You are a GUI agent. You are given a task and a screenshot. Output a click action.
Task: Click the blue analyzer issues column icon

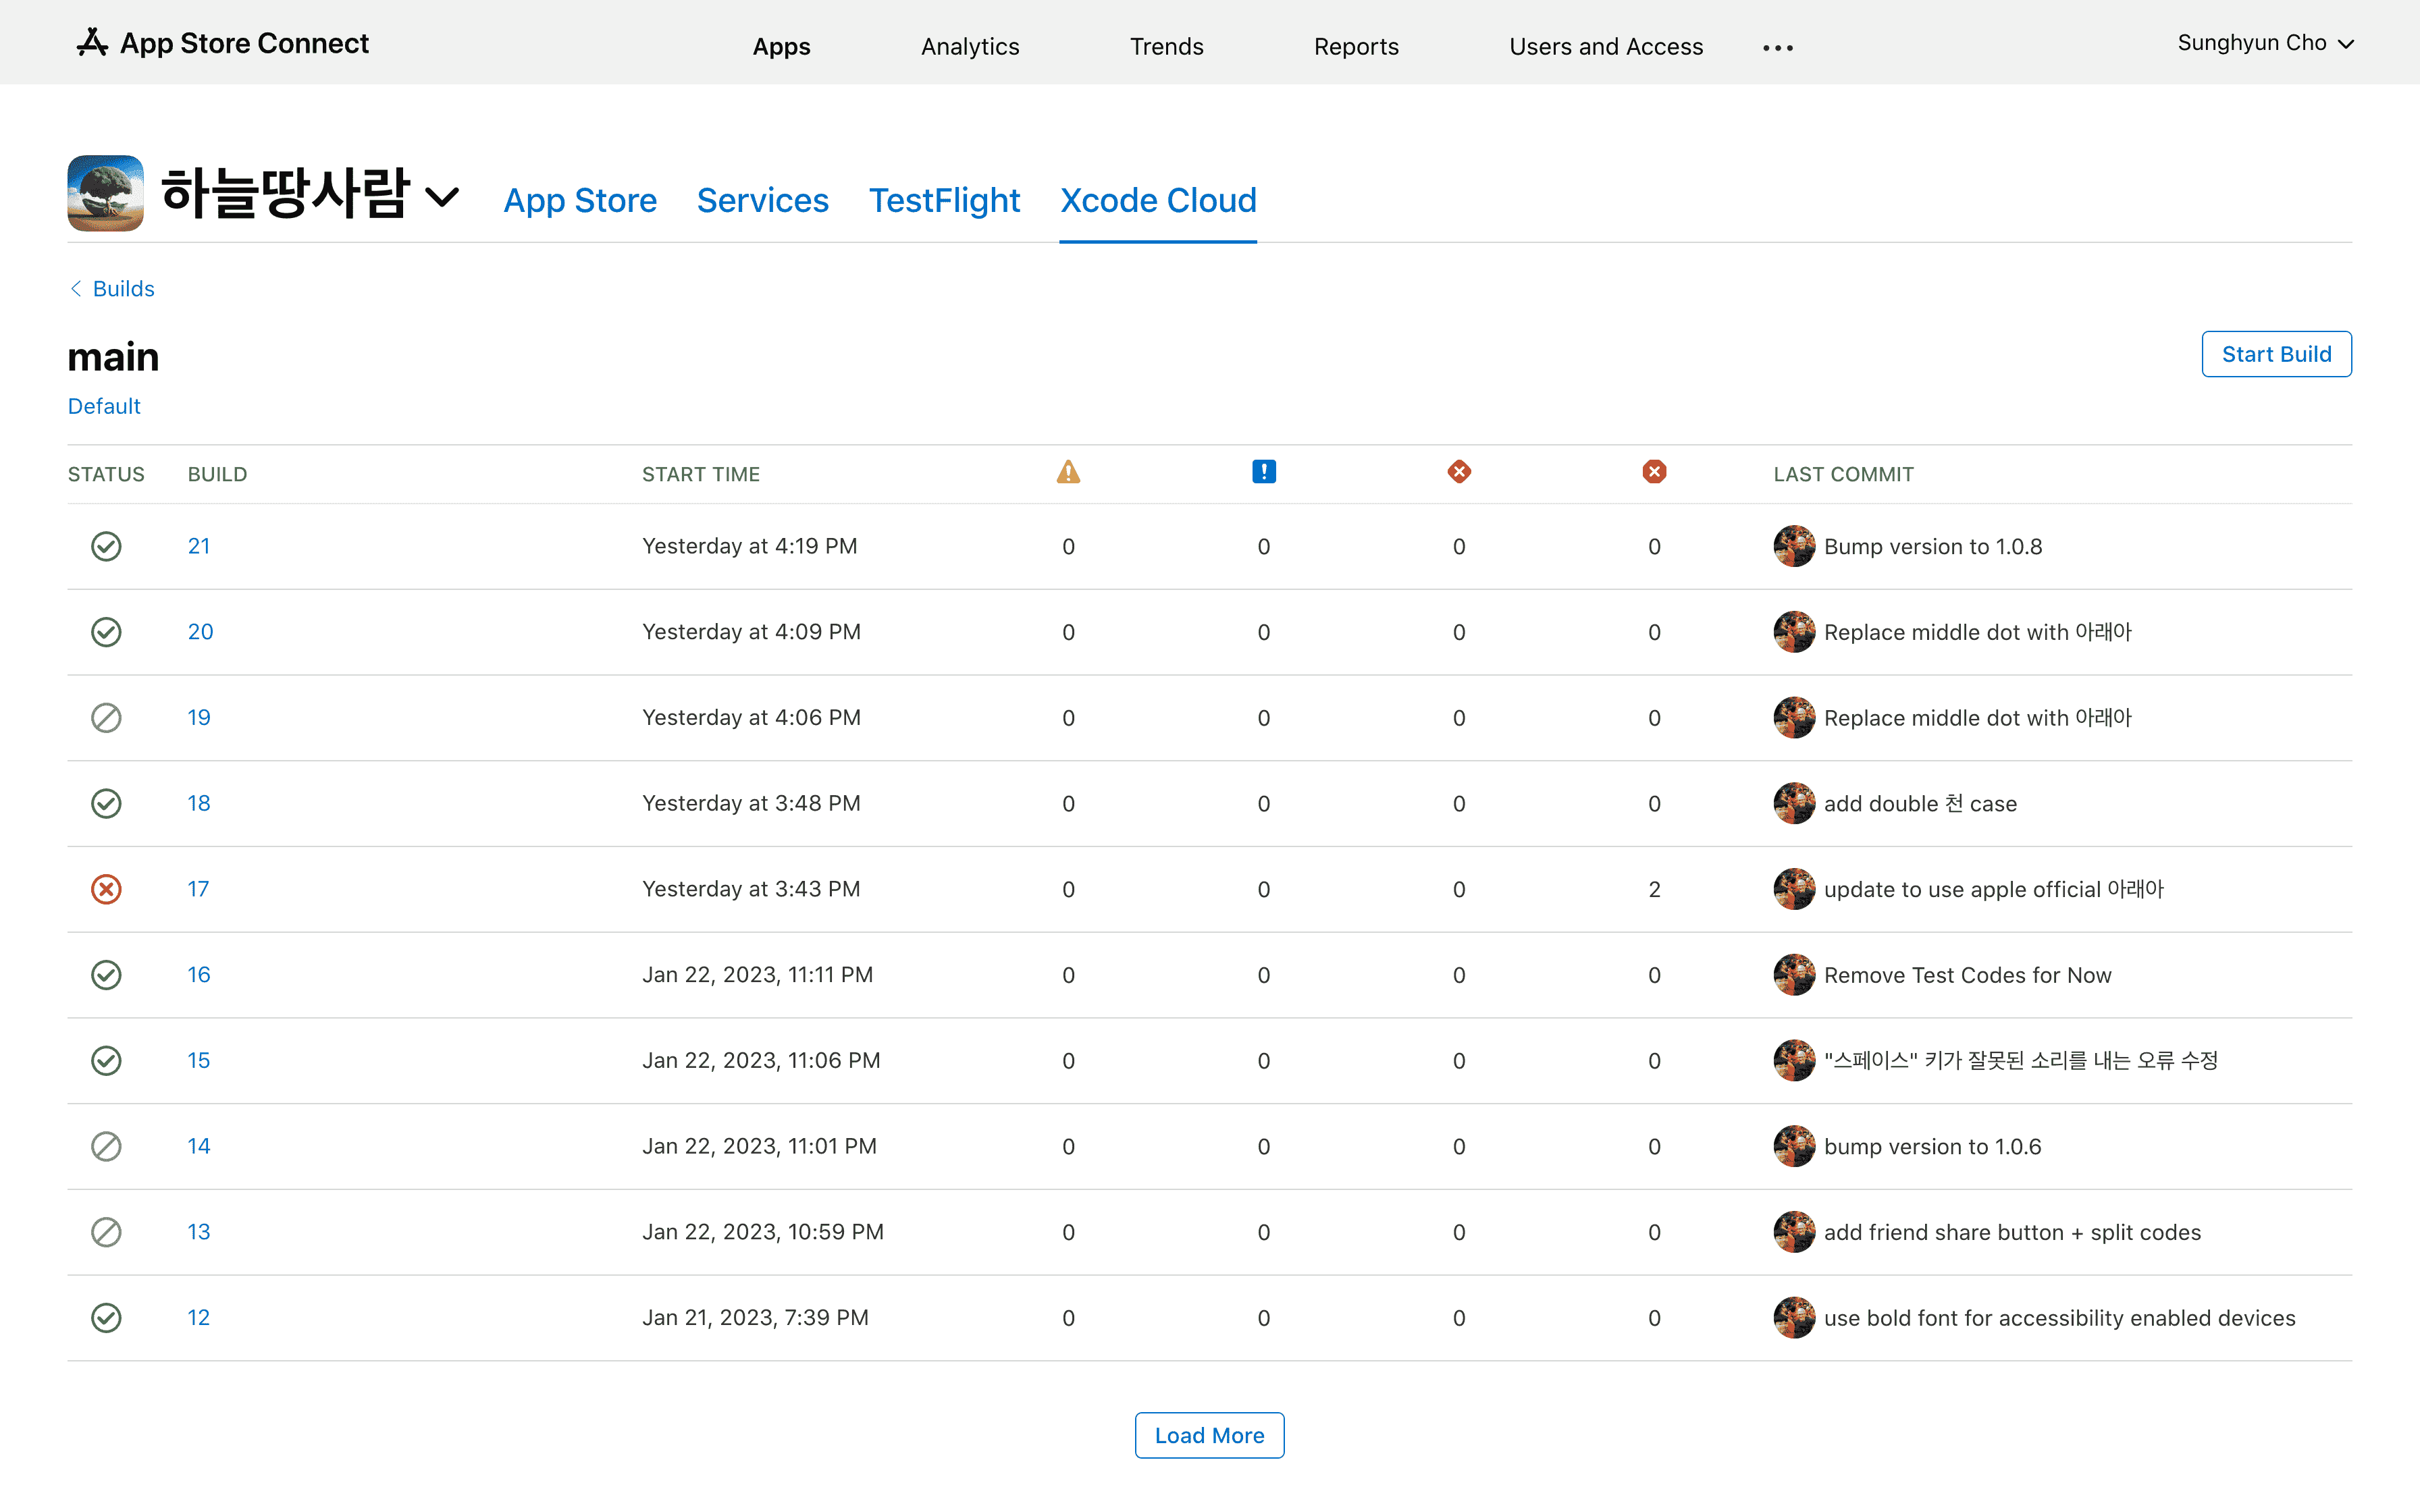1263,472
